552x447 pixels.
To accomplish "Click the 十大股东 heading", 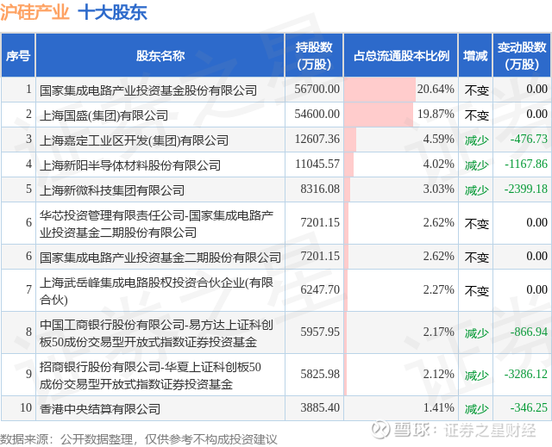I will (x=112, y=12).
